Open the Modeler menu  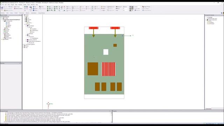[x=20, y=5]
